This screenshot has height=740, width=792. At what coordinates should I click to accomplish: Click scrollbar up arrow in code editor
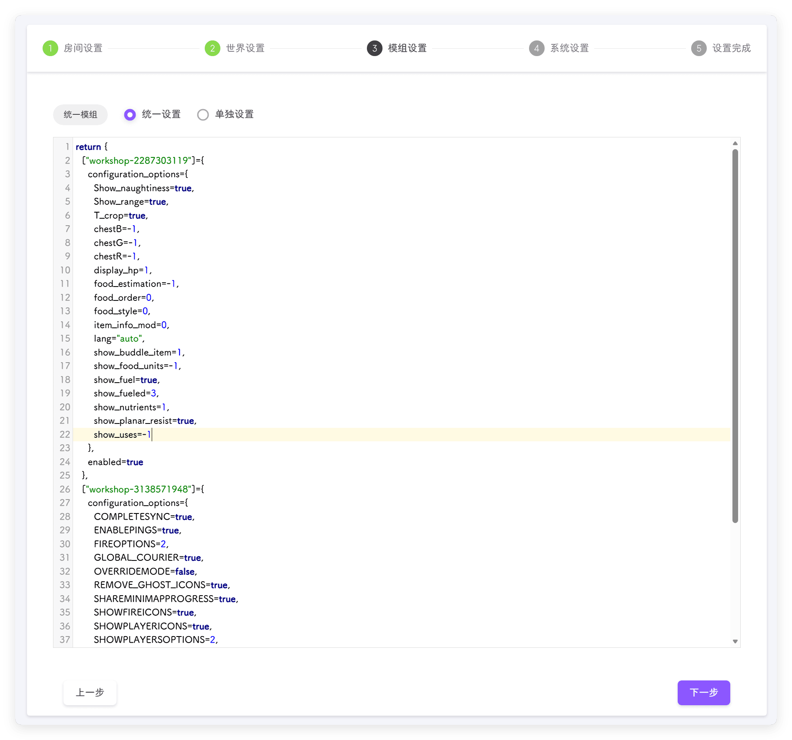(x=735, y=143)
